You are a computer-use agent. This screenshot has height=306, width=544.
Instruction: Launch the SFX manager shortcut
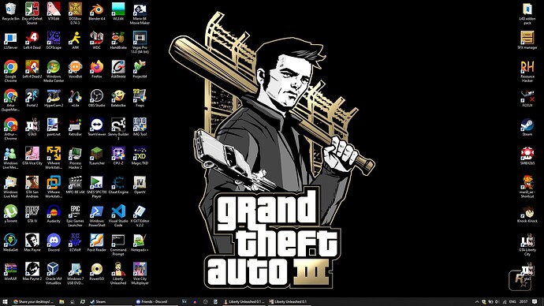527,40
